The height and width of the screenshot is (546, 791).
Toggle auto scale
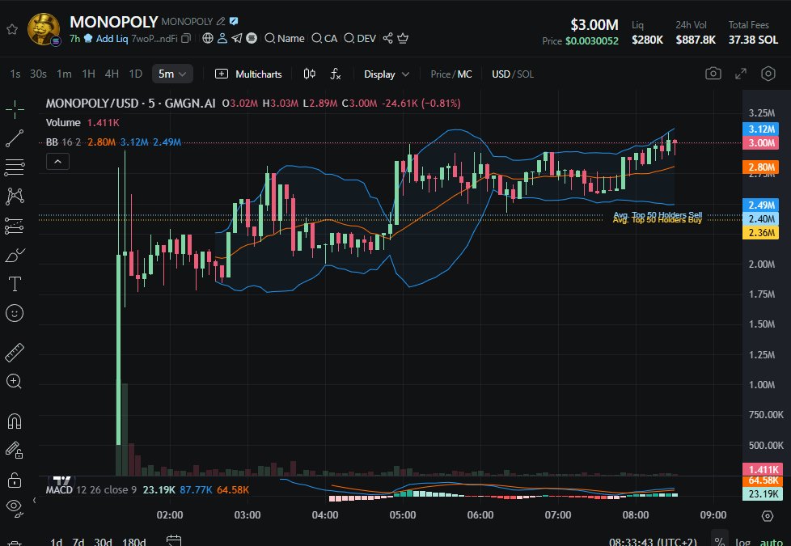(772, 542)
